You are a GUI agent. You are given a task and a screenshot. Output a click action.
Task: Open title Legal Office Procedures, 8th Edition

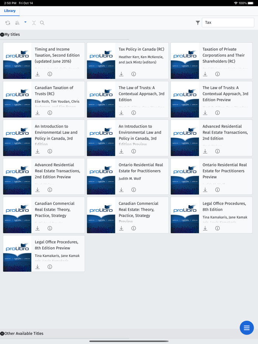coord(224,207)
